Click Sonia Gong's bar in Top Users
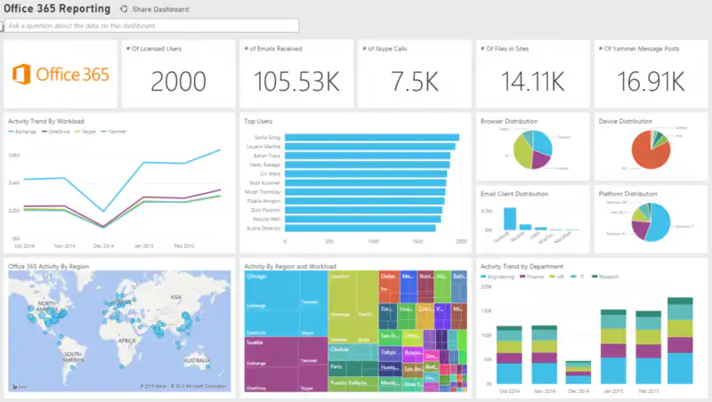The image size is (712, 402). tap(372, 138)
